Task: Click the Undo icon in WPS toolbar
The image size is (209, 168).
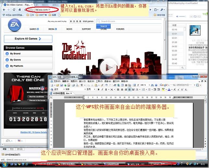Action: coord(106,85)
